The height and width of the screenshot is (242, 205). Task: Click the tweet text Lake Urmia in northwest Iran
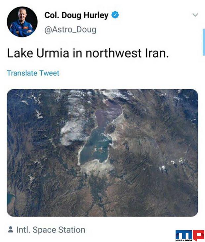tap(88, 53)
